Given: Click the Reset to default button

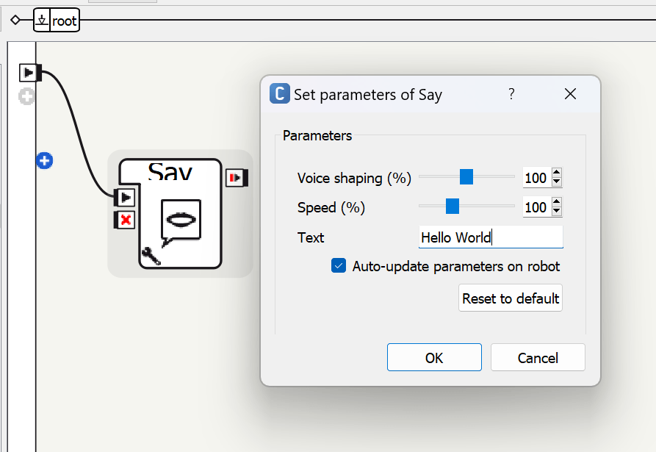Looking at the screenshot, I should [511, 298].
